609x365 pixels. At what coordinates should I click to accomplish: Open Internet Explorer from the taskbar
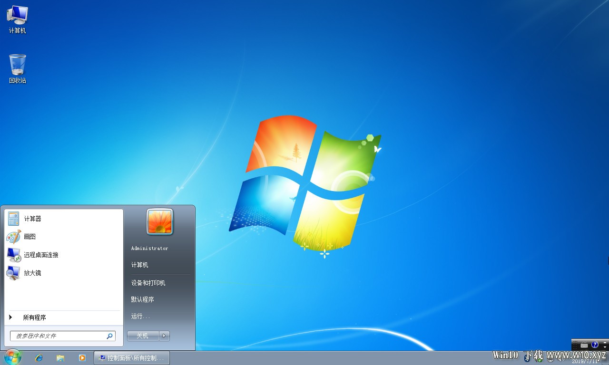pyautogui.click(x=39, y=358)
